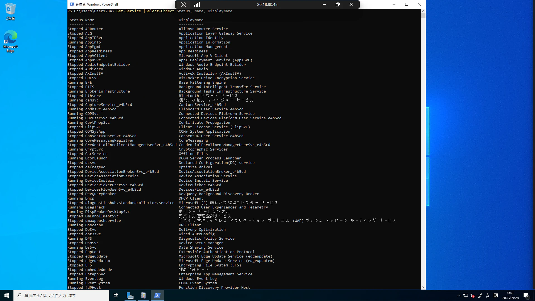This screenshot has width=535, height=301.
Task: Open the Windows Start menu
Action: tap(7, 295)
